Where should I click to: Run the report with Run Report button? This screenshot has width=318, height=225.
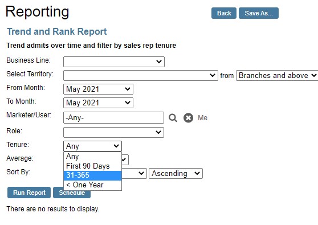tap(29, 193)
